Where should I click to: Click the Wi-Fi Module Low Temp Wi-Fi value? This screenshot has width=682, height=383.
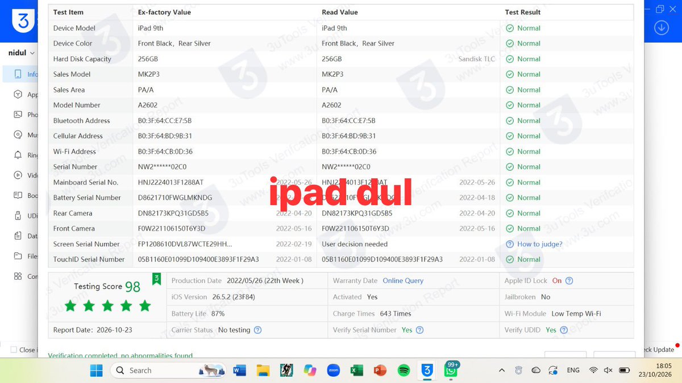tap(576, 314)
